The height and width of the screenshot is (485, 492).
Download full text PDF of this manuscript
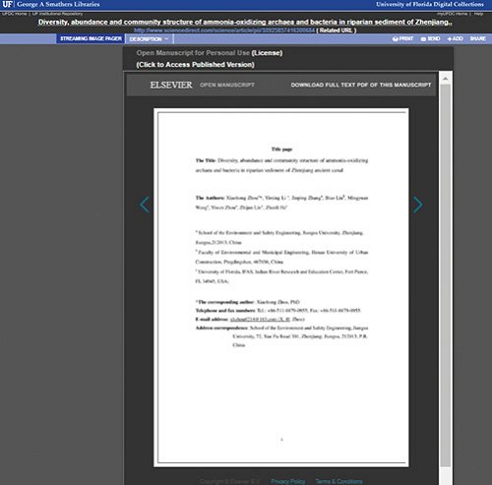tap(361, 85)
